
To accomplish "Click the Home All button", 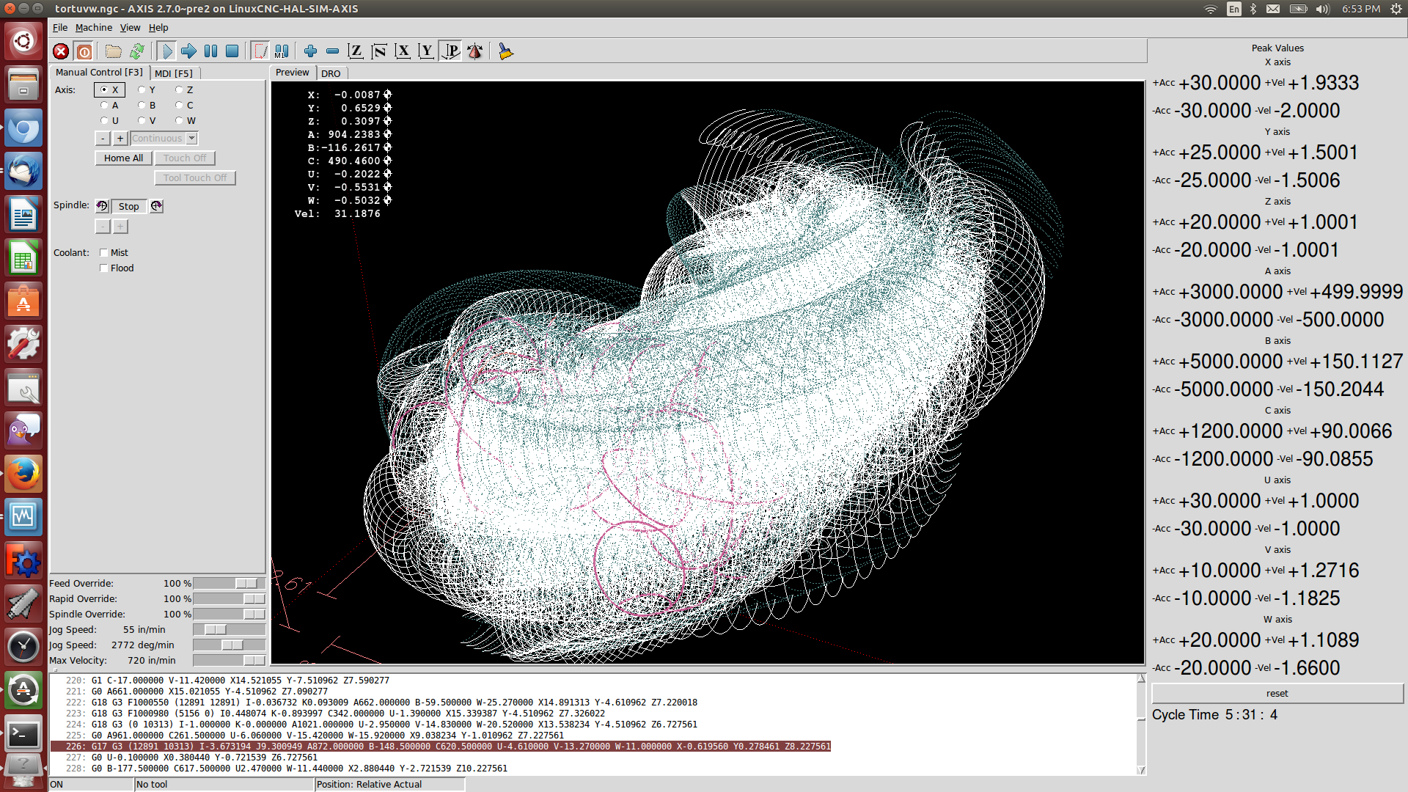I will [x=123, y=158].
